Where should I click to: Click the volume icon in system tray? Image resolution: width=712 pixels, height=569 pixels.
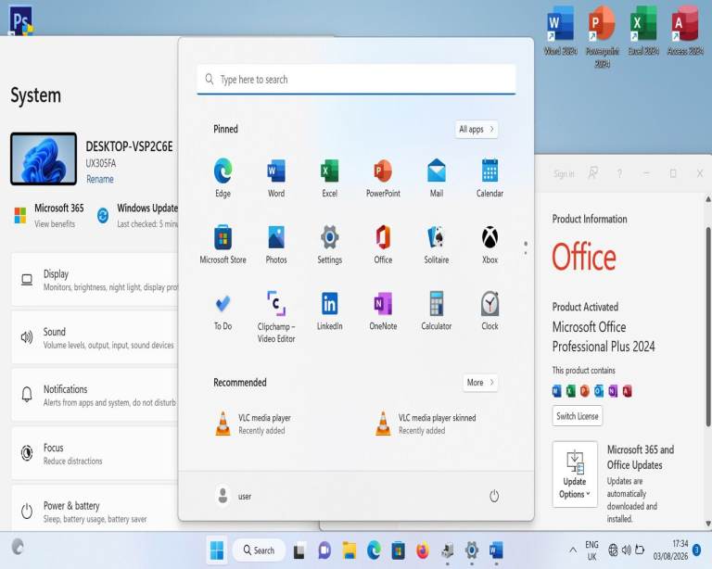tap(626, 550)
